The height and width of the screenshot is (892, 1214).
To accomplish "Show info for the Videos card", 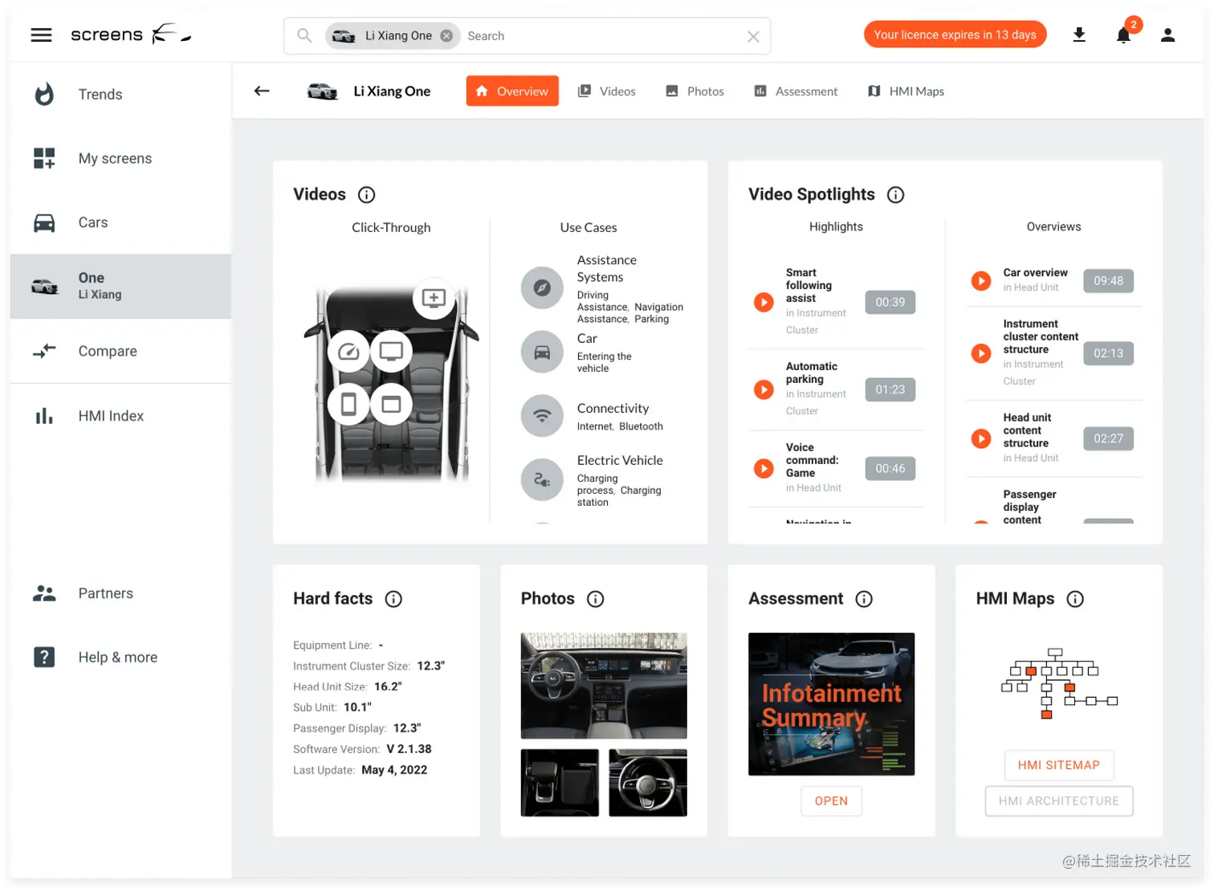I will [x=366, y=195].
